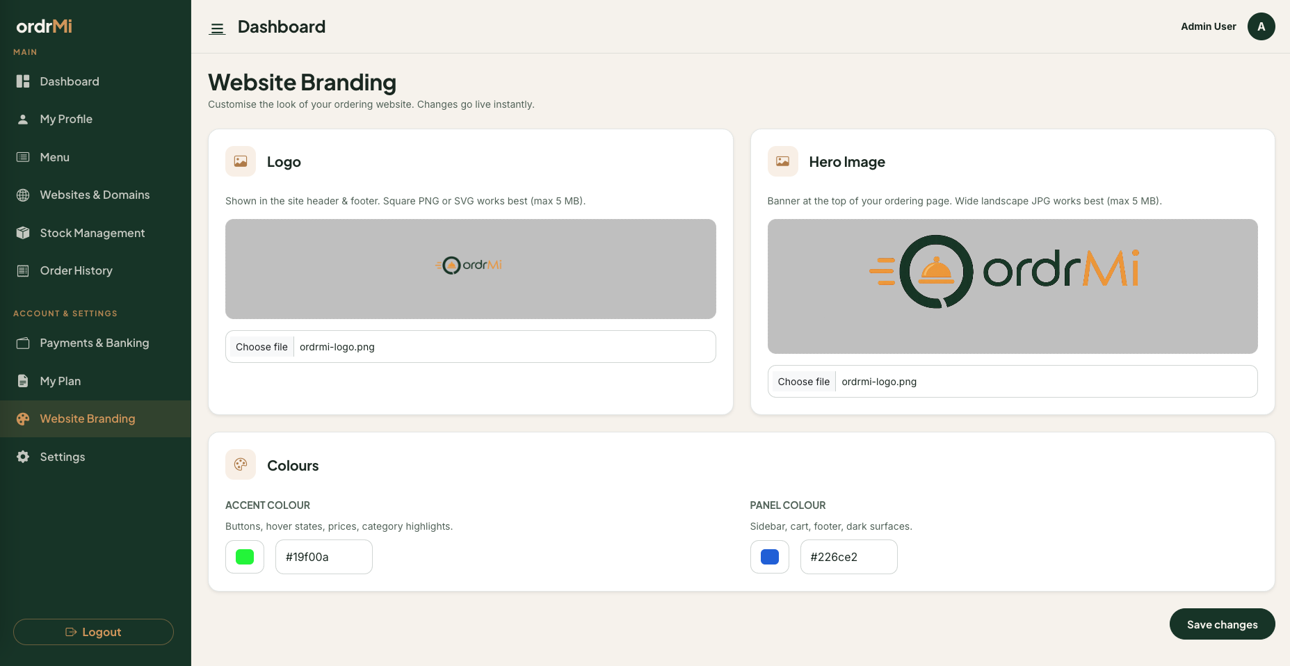Click the Payments & Banking wallet icon
Screen dimensions: 1290x666
pos(23,343)
